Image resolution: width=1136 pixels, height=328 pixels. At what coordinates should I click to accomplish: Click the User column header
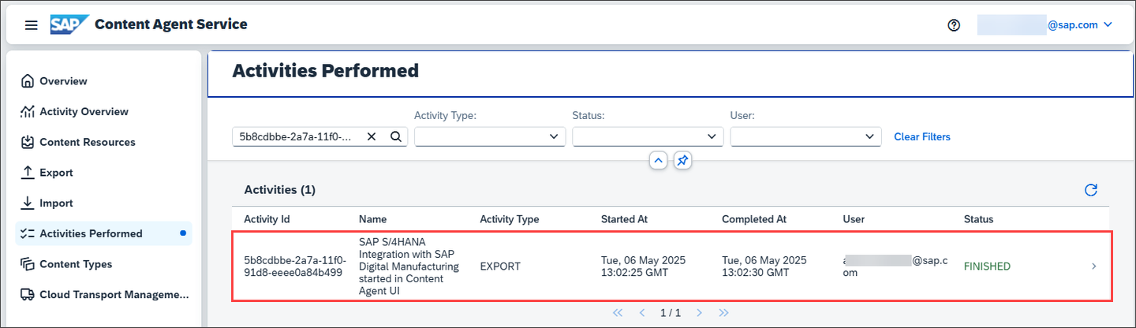click(854, 219)
